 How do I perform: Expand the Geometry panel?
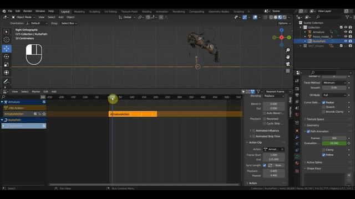pos(313,125)
